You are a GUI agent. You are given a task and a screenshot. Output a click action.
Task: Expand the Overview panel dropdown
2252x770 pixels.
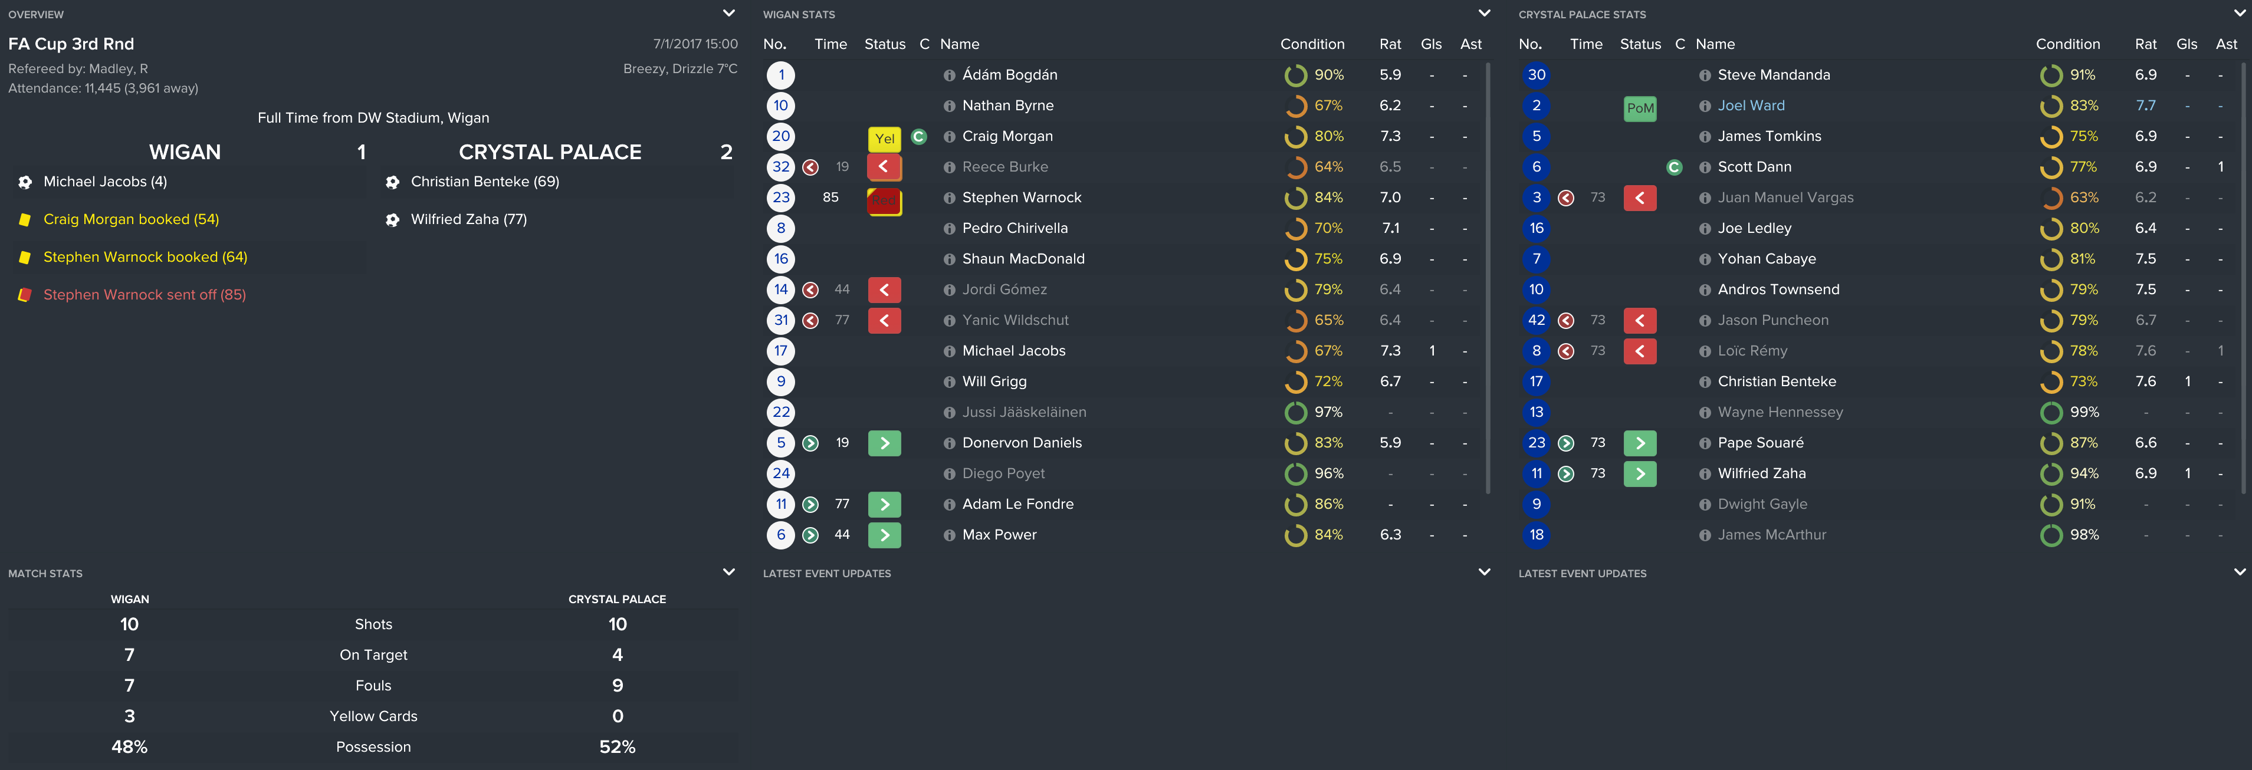pos(728,14)
